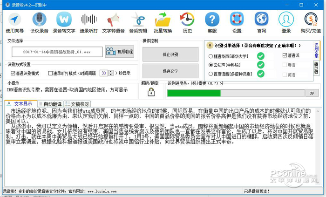The width and height of the screenshot is (326, 197).
Task: Open 购买/充值 purchase icon
Action: [311, 22]
